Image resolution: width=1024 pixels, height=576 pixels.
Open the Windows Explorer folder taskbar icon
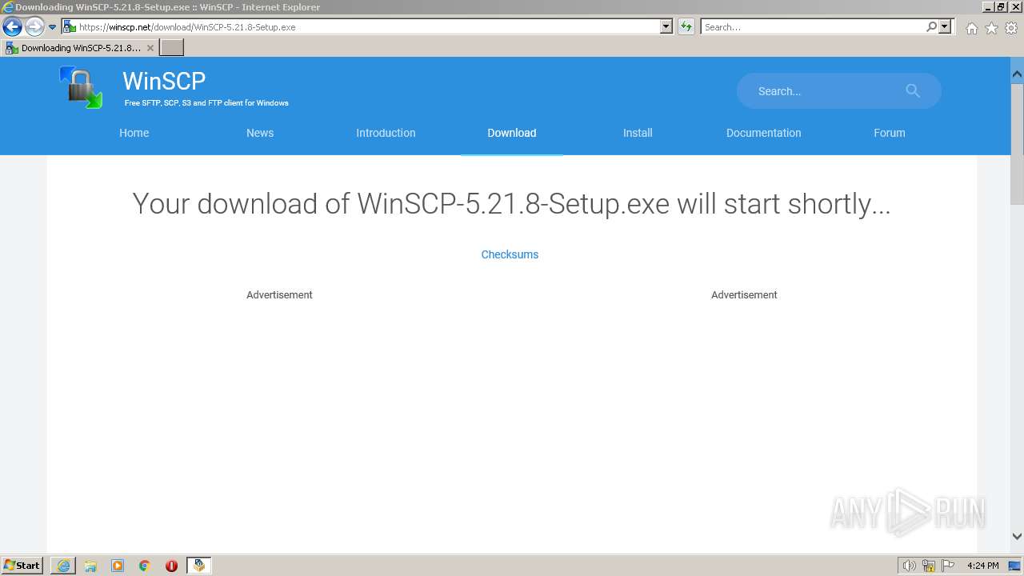pos(90,566)
